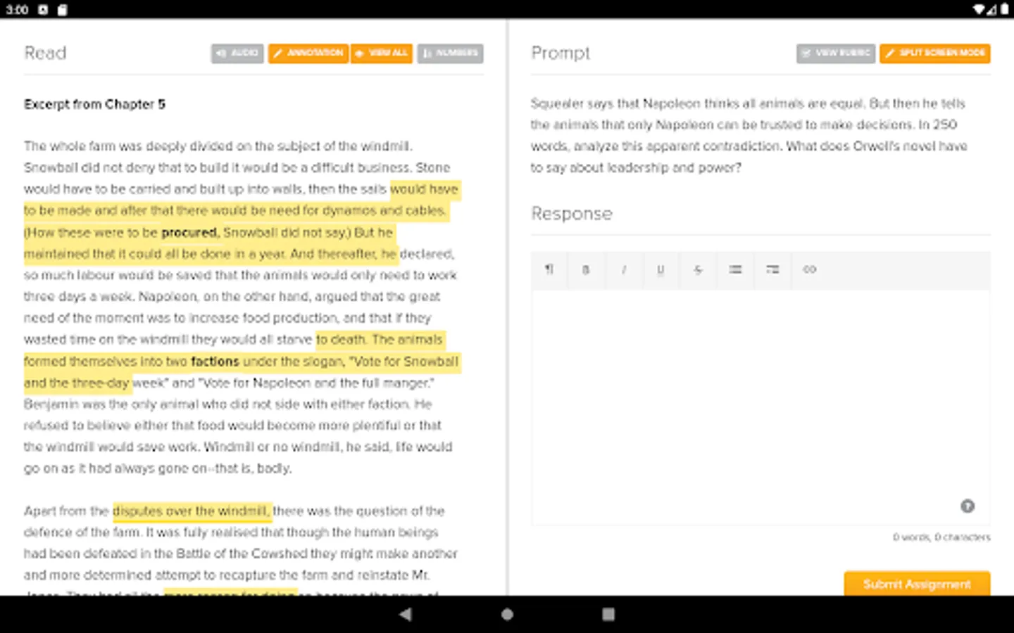The width and height of the screenshot is (1014, 633).
Task: Click inside the Response text area
Action: pyautogui.click(x=760, y=407)
